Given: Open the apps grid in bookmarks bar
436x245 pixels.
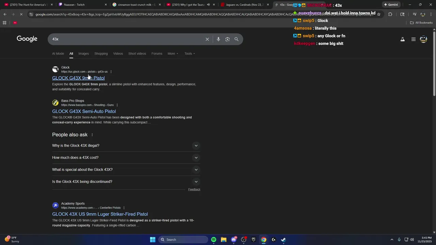Looking at the screenshot, I should click(4, 23).
